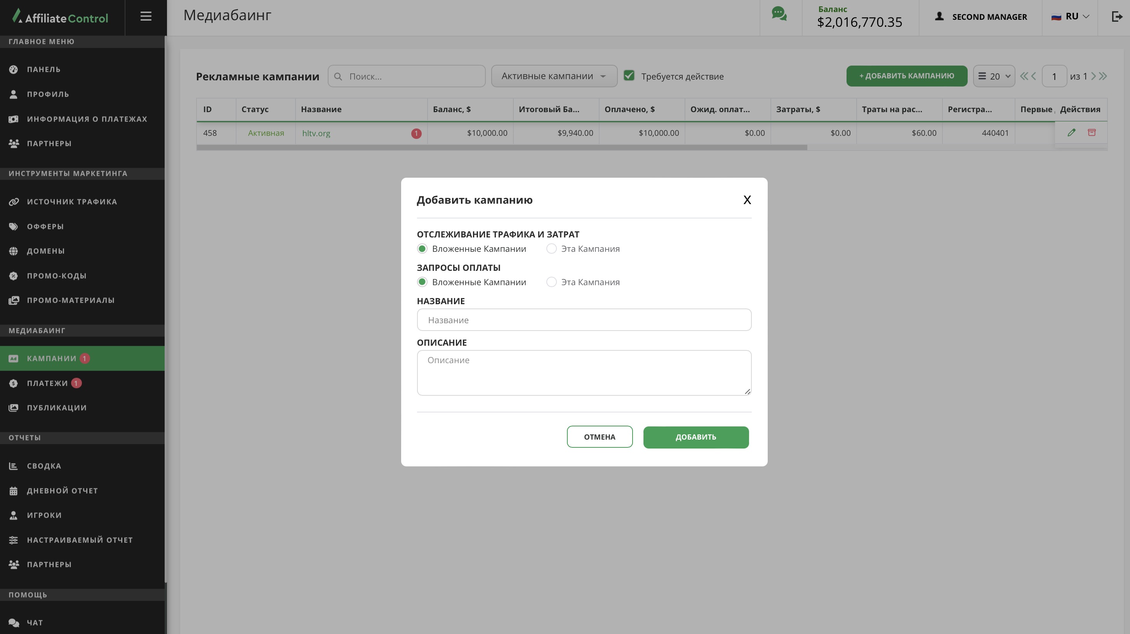Click the logout icon at top right
The width and height of the screenshot is (1130, 634).
point(1116,17)
